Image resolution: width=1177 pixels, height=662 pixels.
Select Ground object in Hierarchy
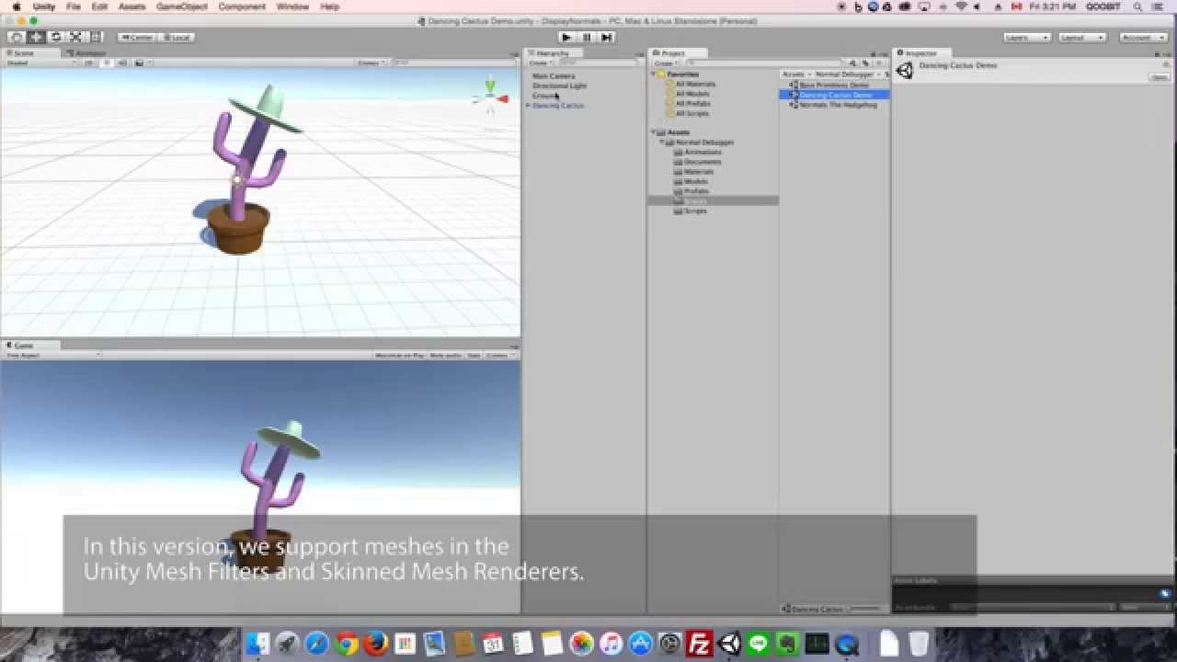pyautogui.click(x=544, y=96)
